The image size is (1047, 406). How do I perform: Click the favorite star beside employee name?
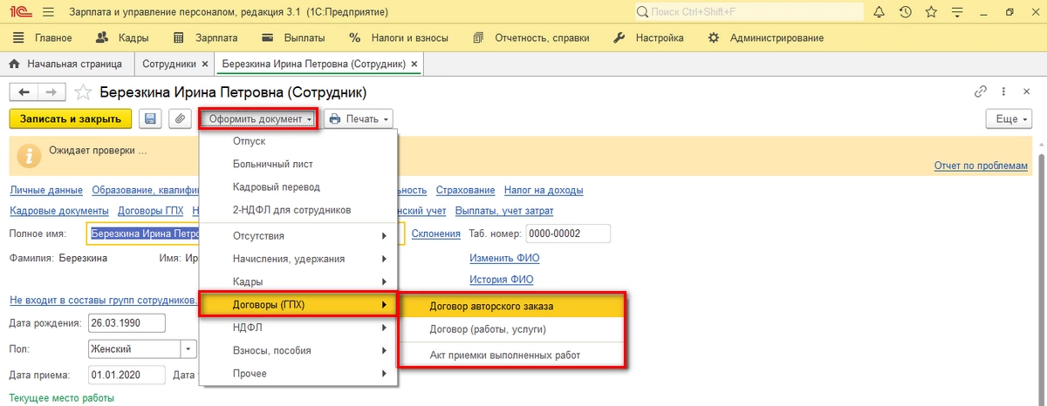(83, 92)
